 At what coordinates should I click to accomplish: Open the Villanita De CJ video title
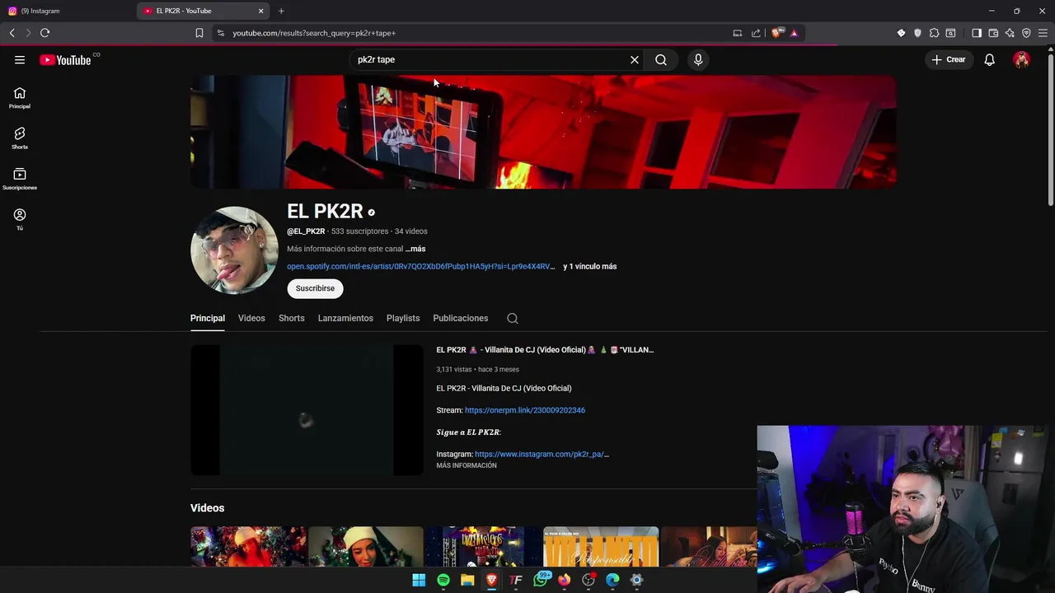tap(545, 350)
